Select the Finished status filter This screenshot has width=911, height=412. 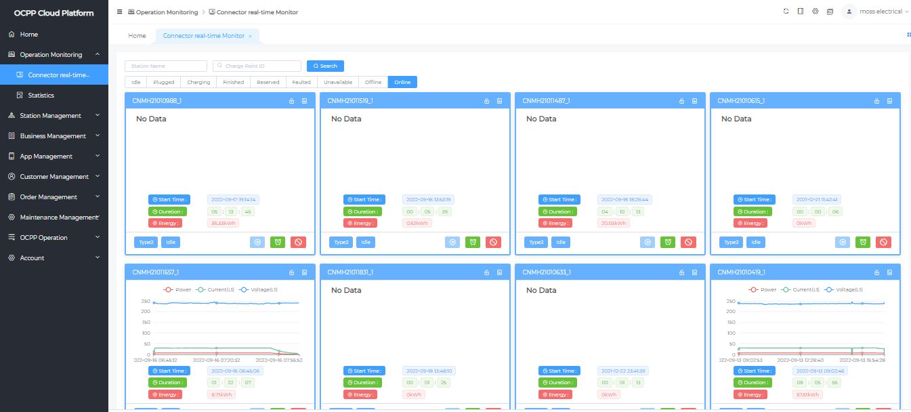click(x=234, y=82)
